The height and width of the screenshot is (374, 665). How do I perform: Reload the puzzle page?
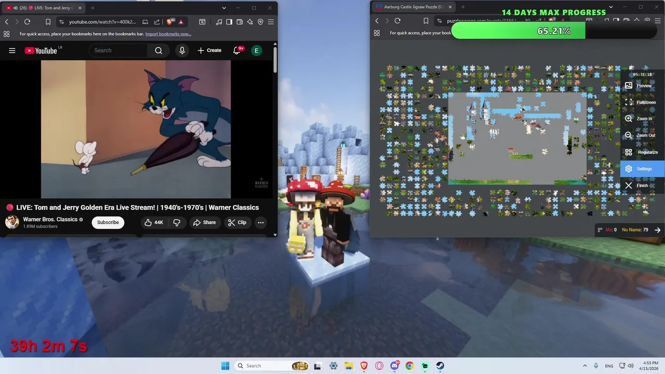click(x=397, y=21)
